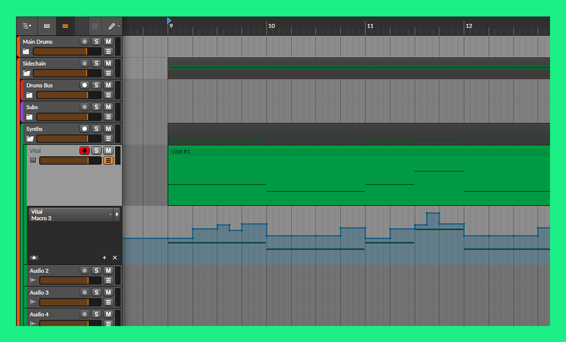Image resolution: width=566 pixels, height=342 pixels.
Task: Select the Vital Macro 3 parameter chooser
Action: pyautogui.click(x=70, y=215)
